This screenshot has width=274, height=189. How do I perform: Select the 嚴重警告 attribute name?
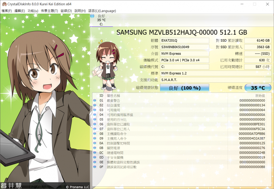click(x=113, y=101)
